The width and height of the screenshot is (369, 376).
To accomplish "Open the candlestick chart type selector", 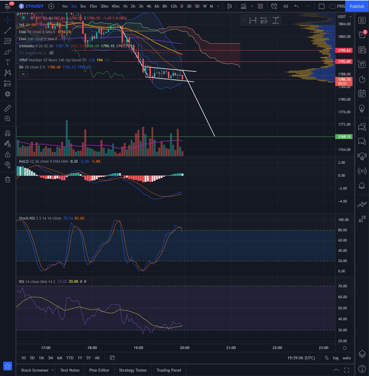I will pyautogui.click(x=230, y=6).
